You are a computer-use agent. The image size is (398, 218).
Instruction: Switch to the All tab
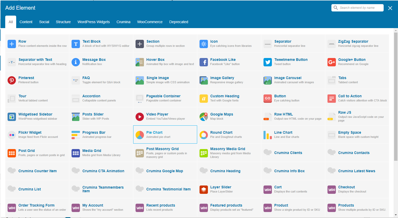[x=11, y=22]
